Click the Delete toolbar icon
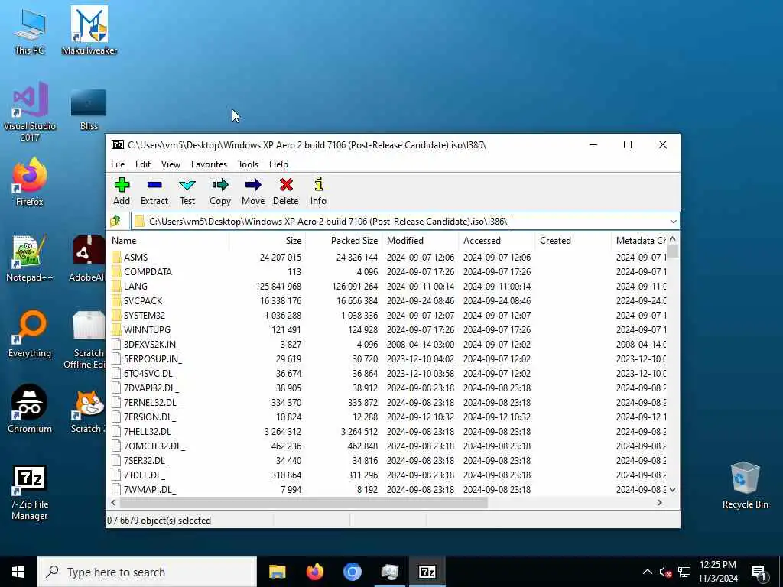This screenshot has width=783, height=587. [286, 191]
